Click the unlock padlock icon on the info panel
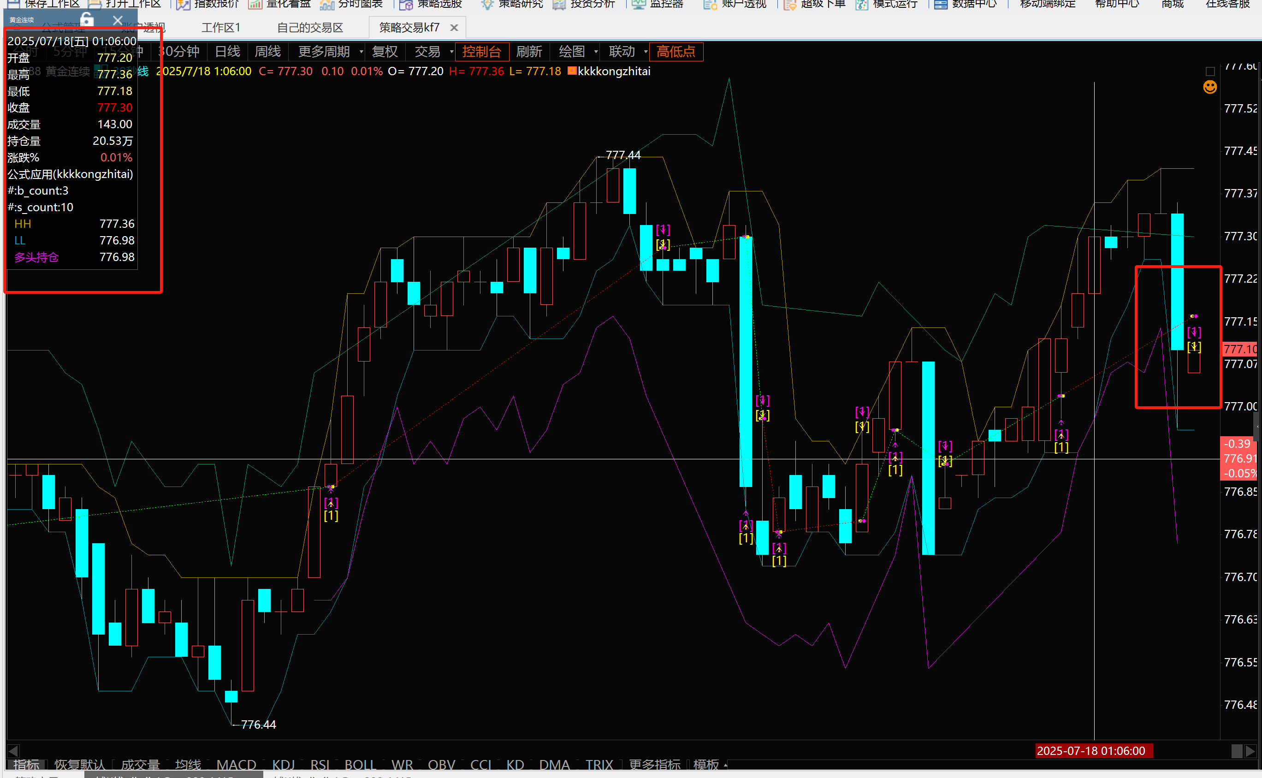This screenshot has height=778, width=1262. coord(87,19)
